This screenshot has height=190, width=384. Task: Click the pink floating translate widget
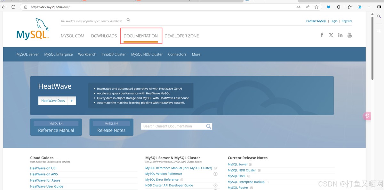367,116
